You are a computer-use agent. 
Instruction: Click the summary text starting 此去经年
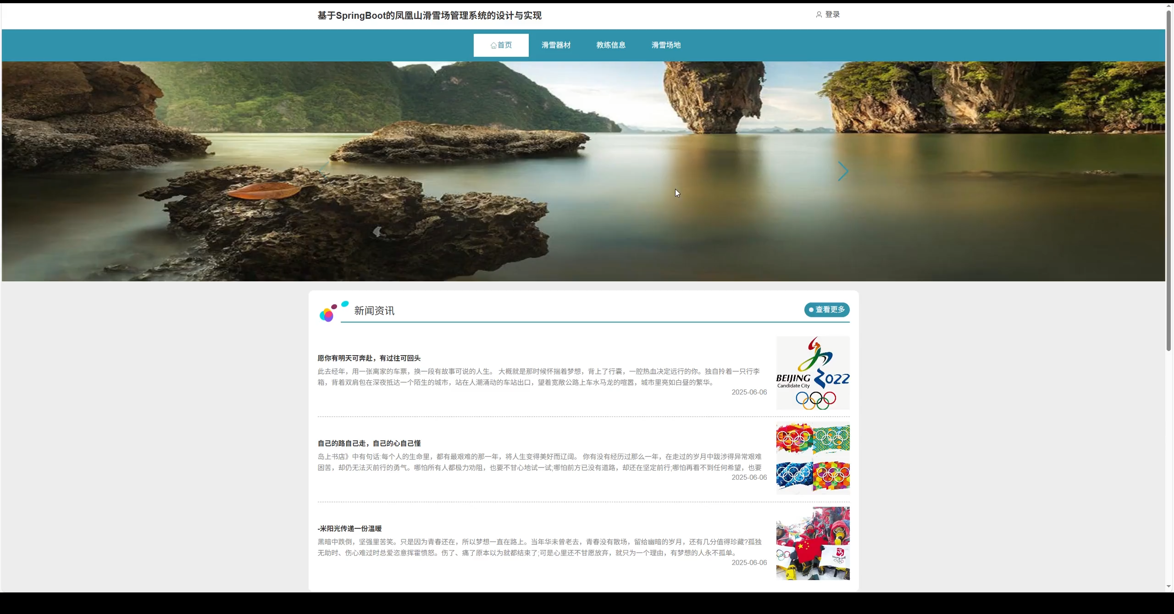[x=539, y=377]
